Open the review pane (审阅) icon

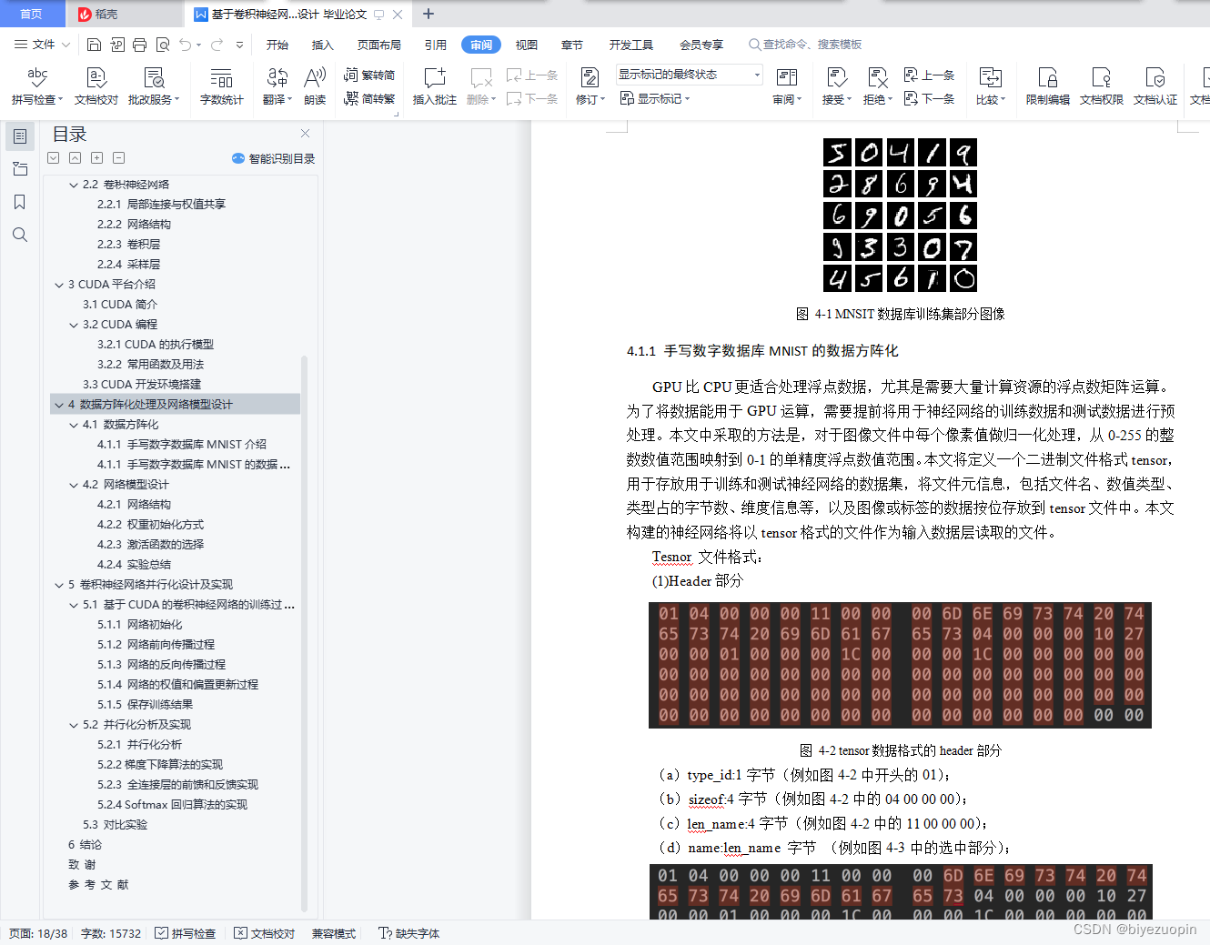[787, 85]
